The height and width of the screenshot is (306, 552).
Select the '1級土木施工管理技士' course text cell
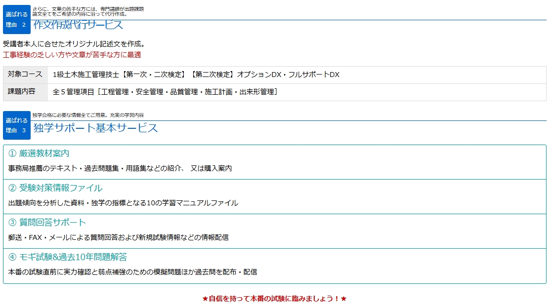196,75
